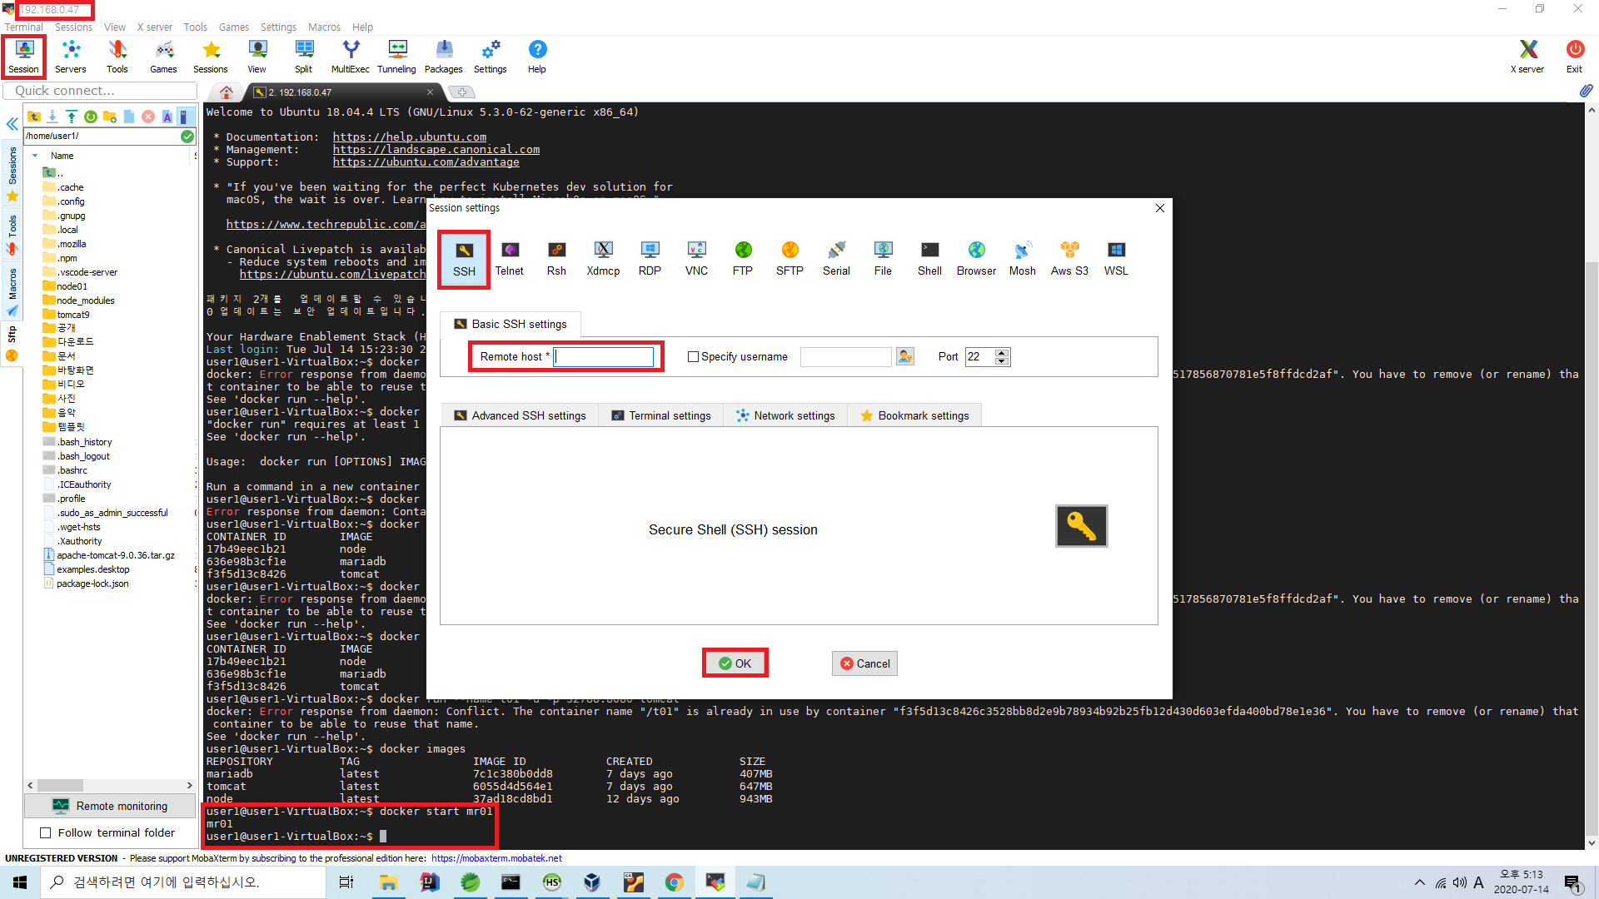Open the Macros menu
Viewport: 1599px width, 899px height.
point(324,27)
